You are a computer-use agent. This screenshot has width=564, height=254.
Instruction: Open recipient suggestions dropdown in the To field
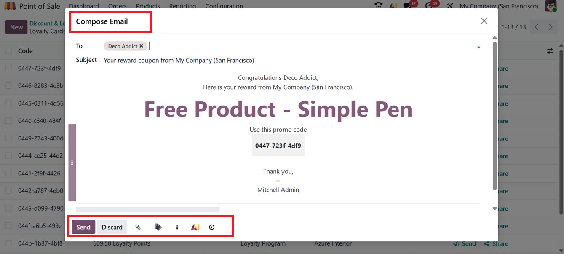click(x=478, y=47)
